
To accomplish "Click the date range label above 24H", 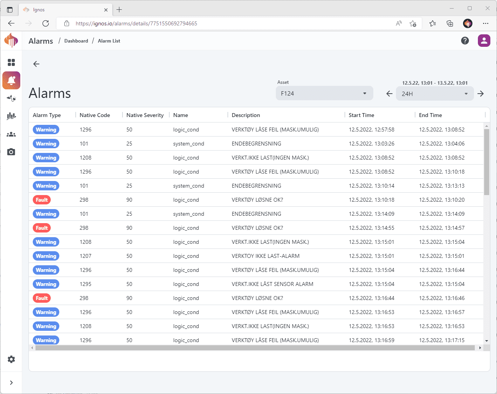I will [435, 83].
